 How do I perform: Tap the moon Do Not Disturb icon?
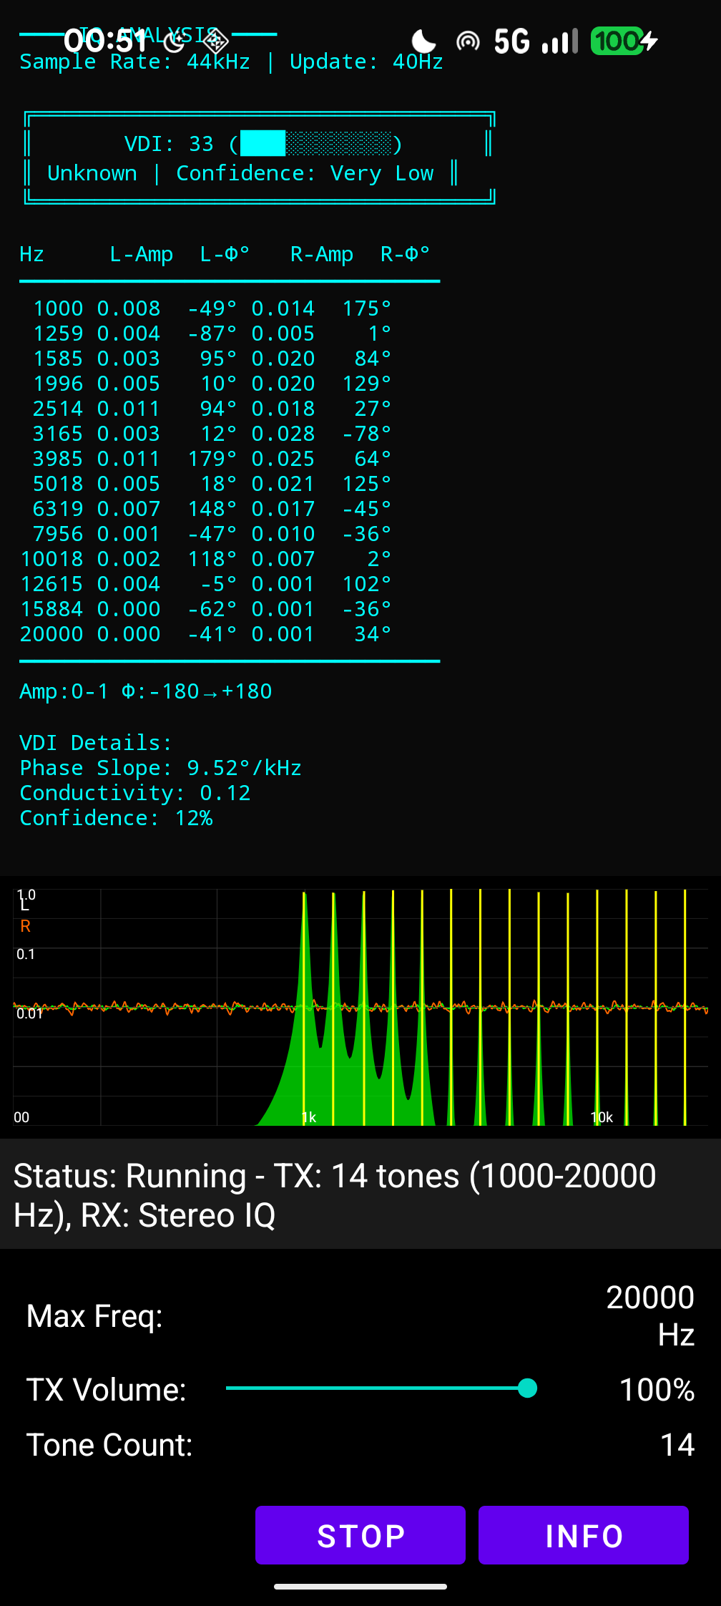click(423, 42)
